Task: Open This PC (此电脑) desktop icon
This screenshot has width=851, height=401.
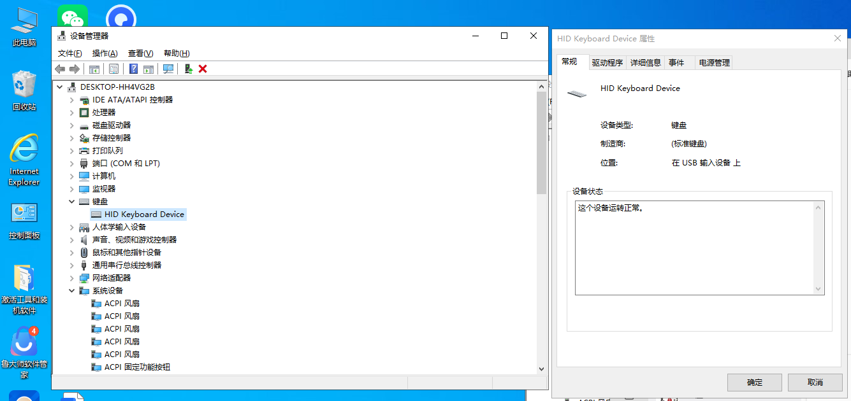Action: [x=24, y=27]
